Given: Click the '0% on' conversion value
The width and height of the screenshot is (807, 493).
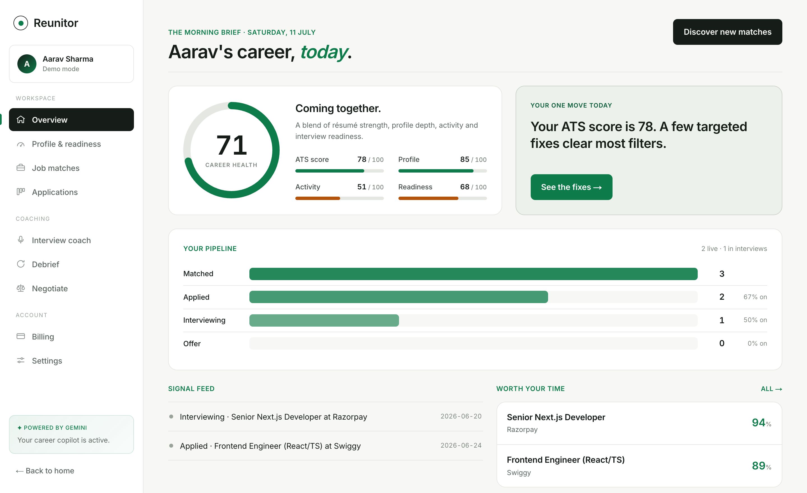Looking at the screenshot, I should pos(757,343).
